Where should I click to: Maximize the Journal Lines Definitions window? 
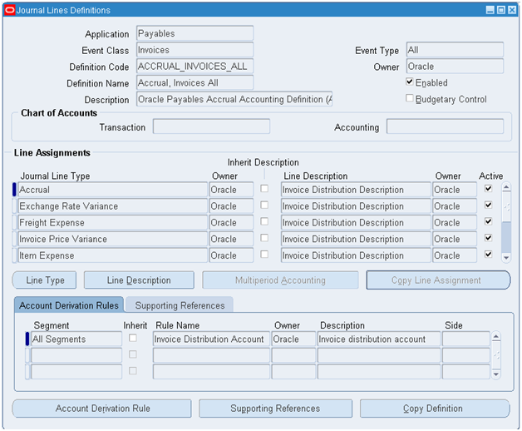[500, 10]
